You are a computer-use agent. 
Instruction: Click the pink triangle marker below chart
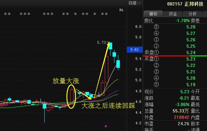pyautogui.click(x=105, y=126)
